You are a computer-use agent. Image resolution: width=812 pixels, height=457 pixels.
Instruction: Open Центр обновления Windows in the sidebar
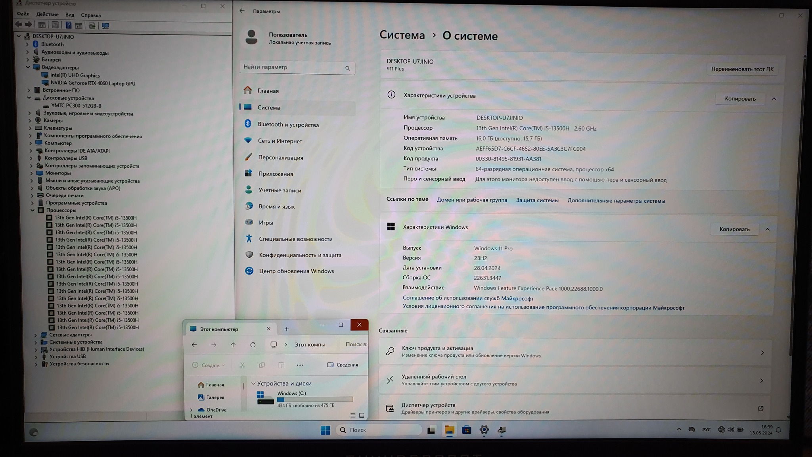coord(296,271)
